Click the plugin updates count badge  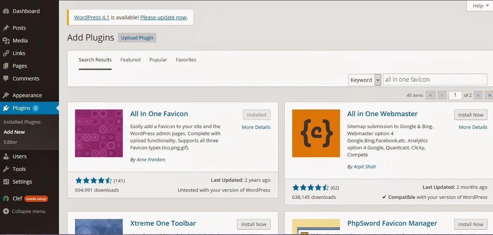tap(35, 108)
